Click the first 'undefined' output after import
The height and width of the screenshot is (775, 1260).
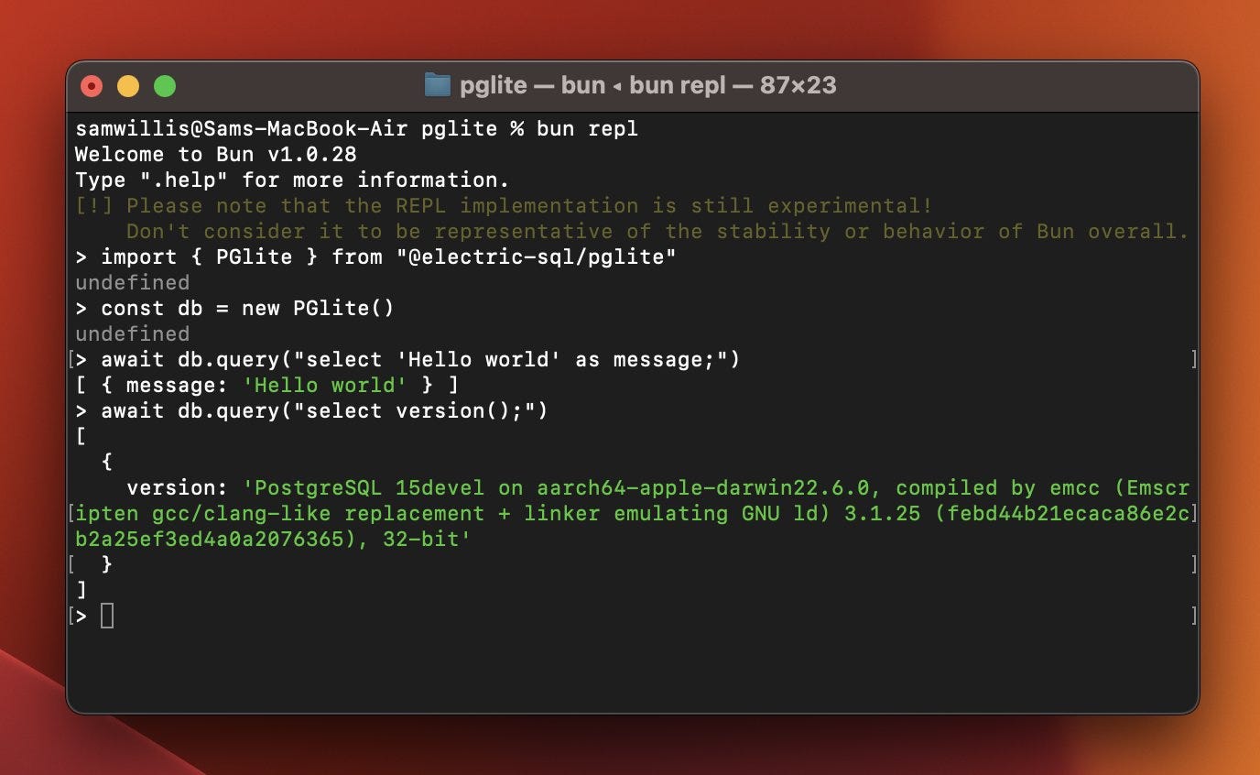pos(133,283)
